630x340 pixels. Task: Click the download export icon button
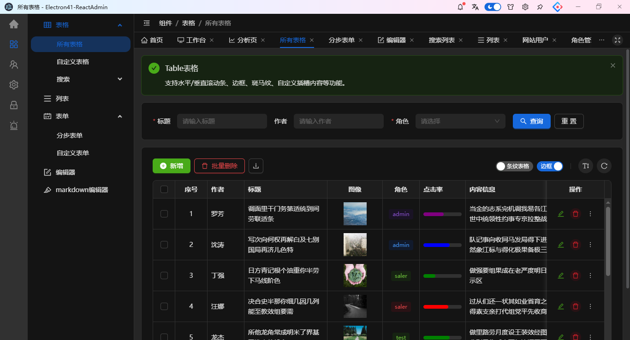click(256, 166)
